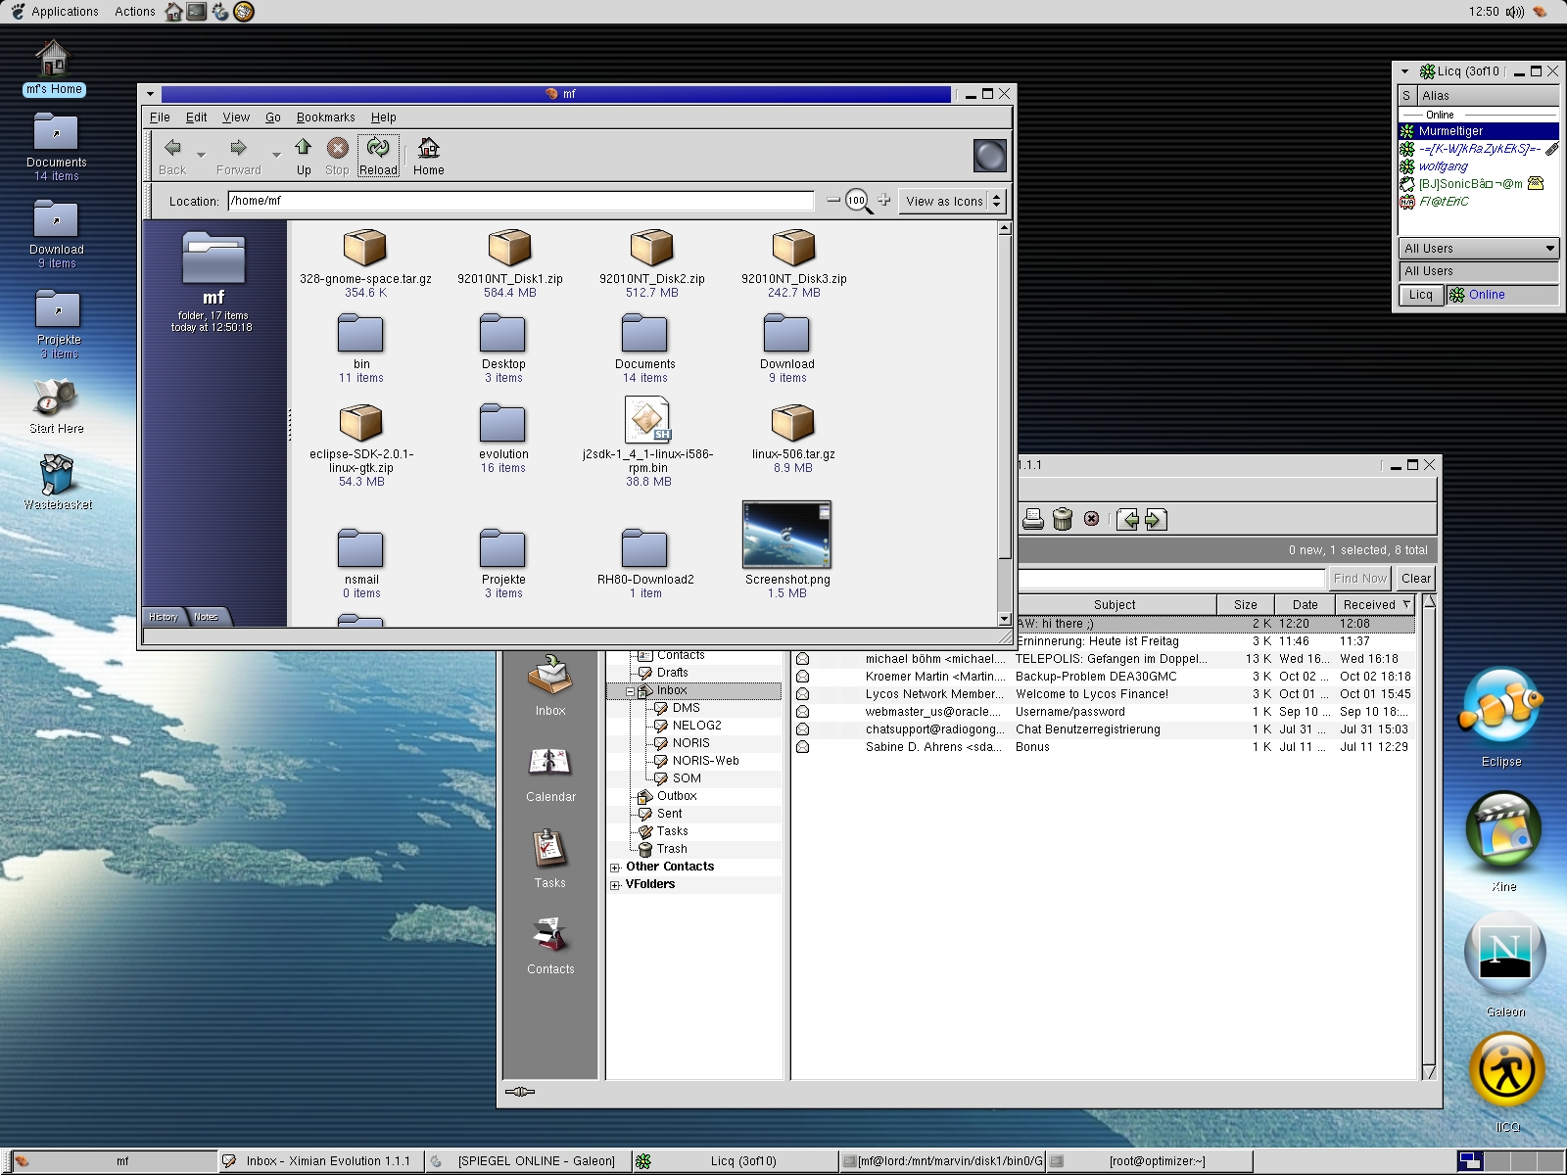Click the previous message arrow in Evolution
The height and width of the screenshot is (1175, 1567).
[x=1127, y=519]
